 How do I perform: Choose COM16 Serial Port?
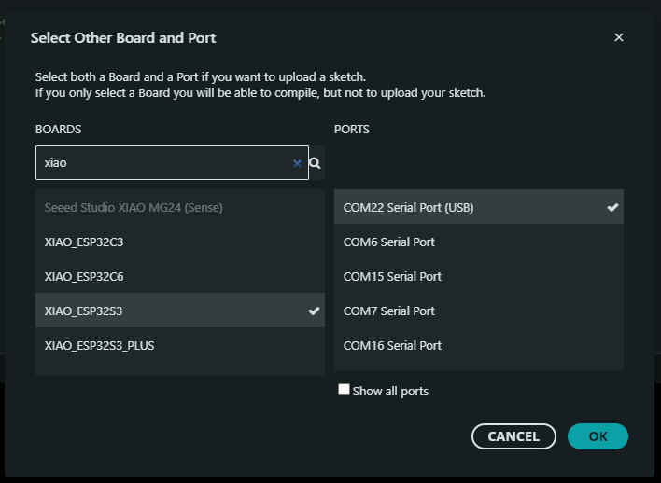pyautogui.click(x=392, y=345)
